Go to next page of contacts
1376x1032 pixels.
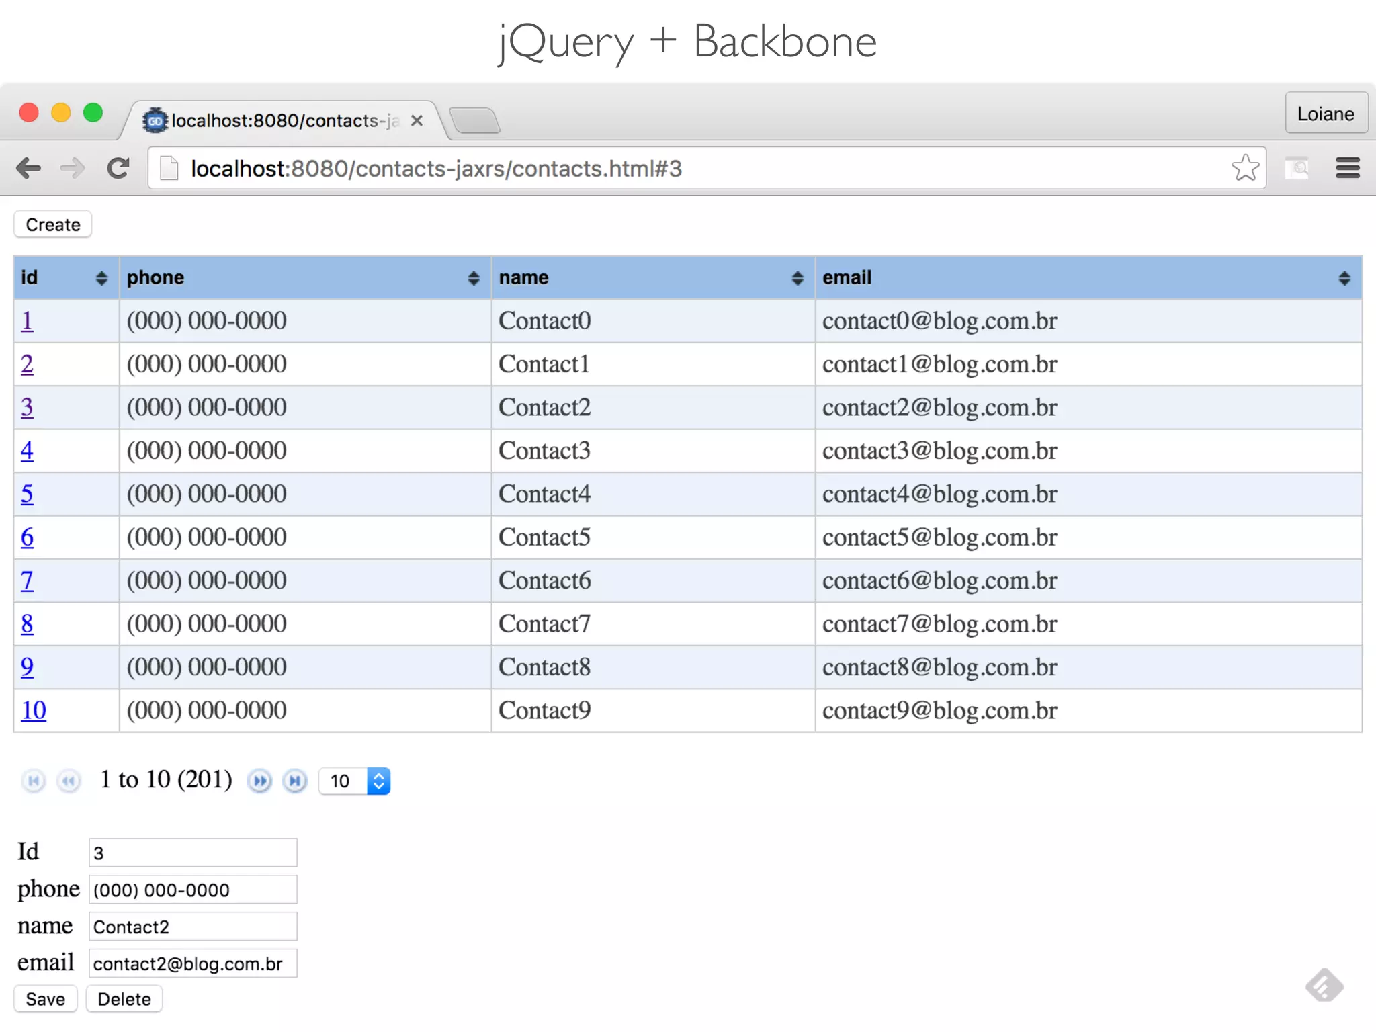(260, 781)
